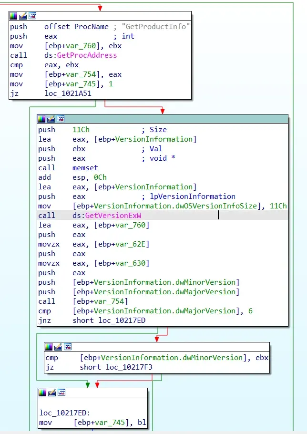307x434 pixels.
Task: Click loc_1021A51 jump target
Action: pyautogui.click(x=68, y=93)
